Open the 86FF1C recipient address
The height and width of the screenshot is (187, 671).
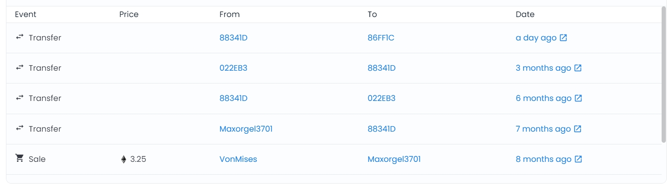pyautogui.click(x=381, y=38)
